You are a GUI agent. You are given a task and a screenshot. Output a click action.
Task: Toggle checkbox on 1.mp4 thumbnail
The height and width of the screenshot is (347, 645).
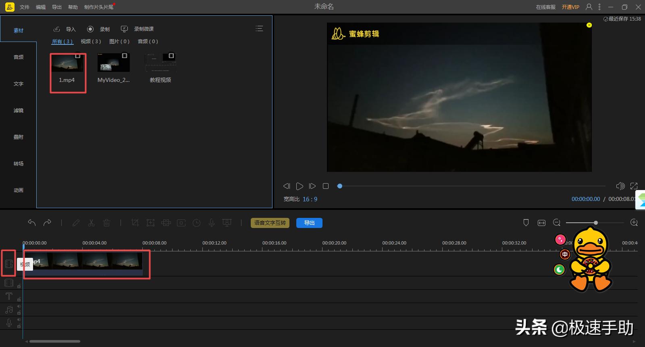pyautogui.click(x=78, y=56)
